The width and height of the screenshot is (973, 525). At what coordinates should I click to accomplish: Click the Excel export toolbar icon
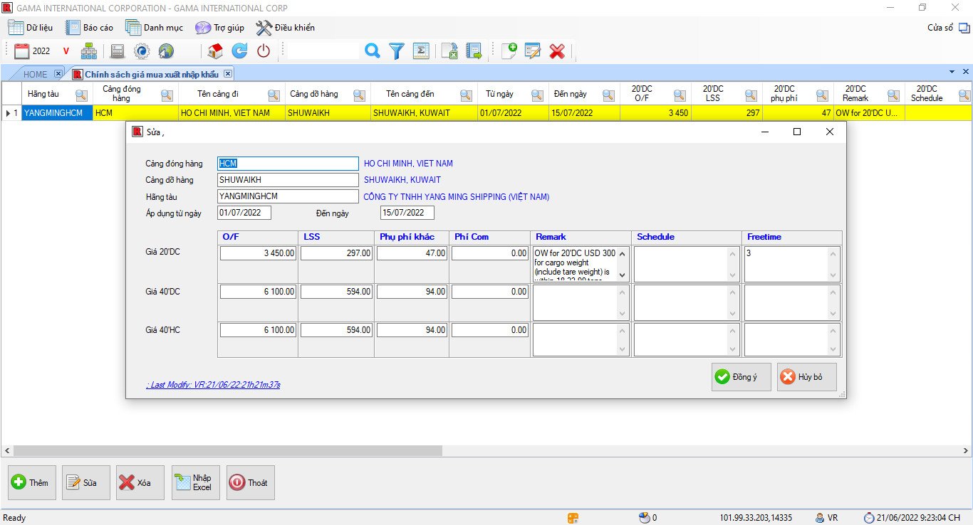(x=449, y=51)
